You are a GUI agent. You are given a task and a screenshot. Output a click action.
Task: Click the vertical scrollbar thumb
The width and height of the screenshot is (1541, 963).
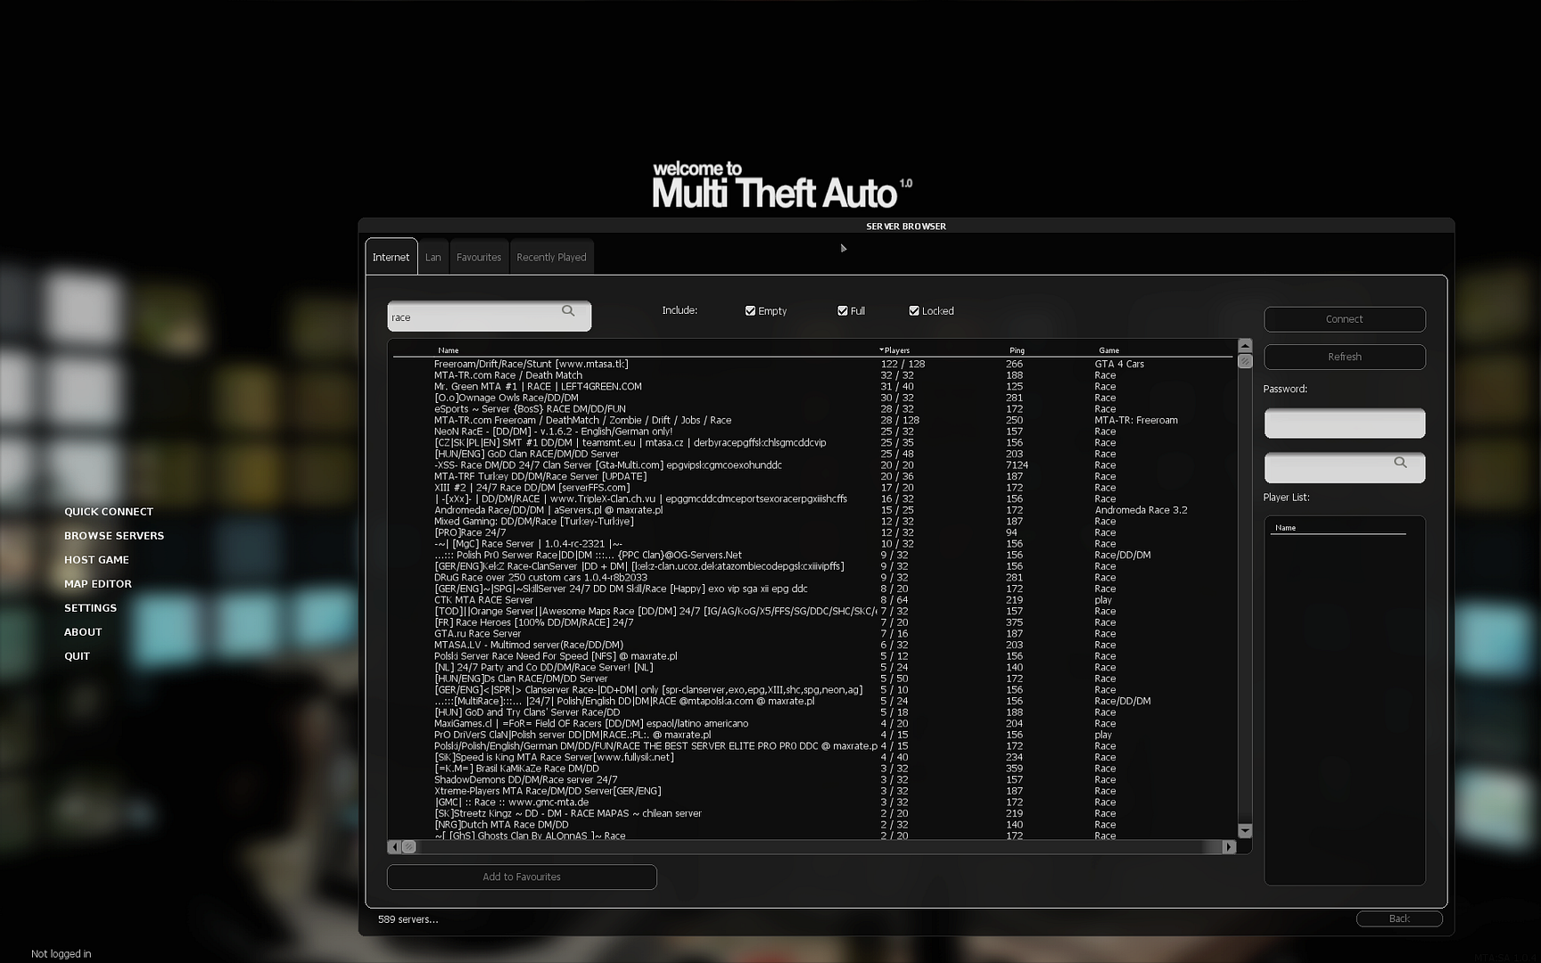tap(1245, 361)
